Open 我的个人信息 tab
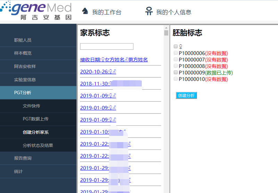278x193 pixels. tap(174, 12)
